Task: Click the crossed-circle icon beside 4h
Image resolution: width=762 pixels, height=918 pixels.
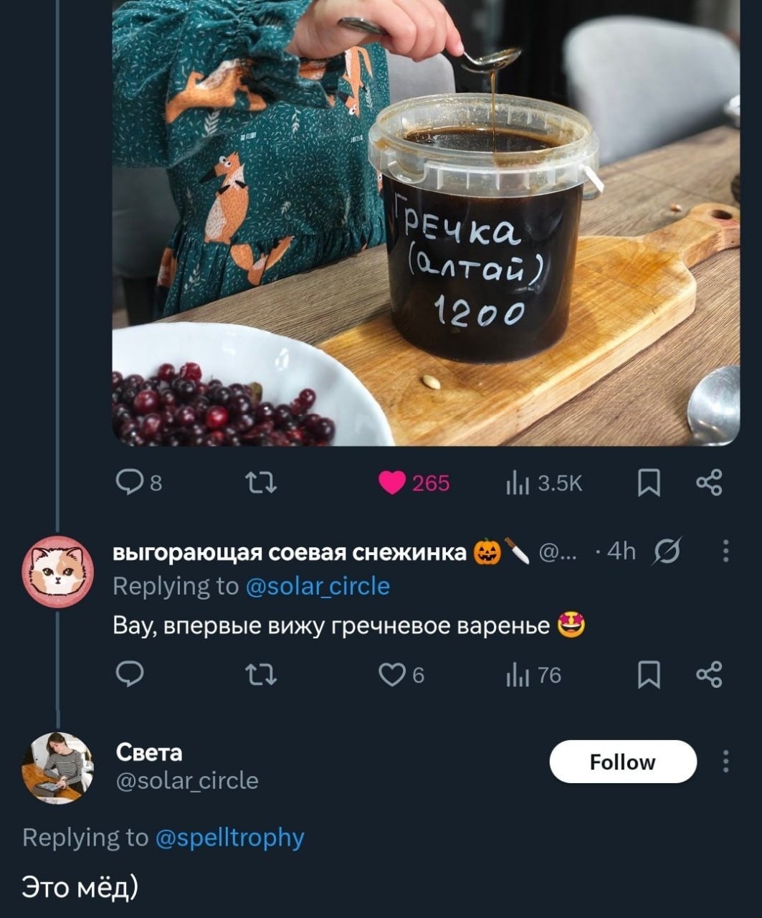Action: (667, 551)
